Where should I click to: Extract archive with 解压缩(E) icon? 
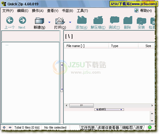coord(98,20)
